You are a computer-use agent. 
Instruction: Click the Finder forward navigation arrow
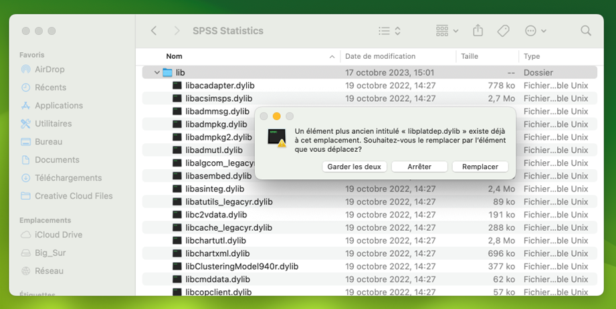pyautogui.click(x=177, y=31)
